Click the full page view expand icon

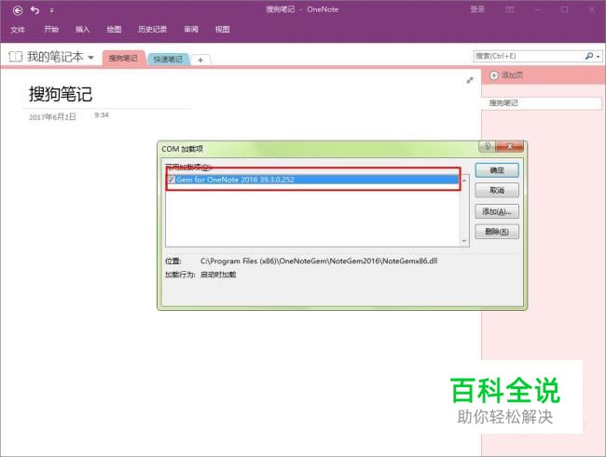470,80
